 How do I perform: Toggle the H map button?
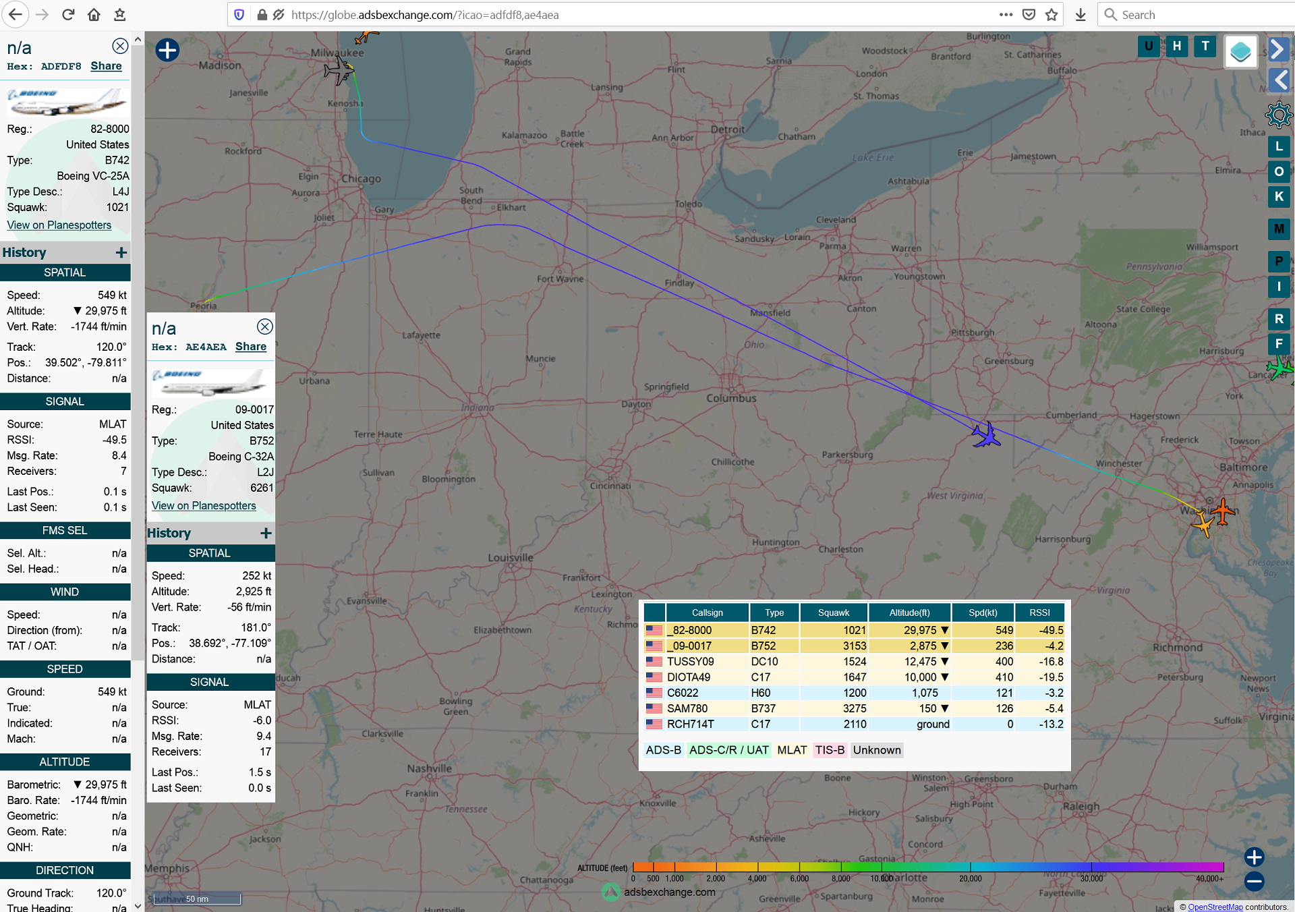pos(1177,46)
